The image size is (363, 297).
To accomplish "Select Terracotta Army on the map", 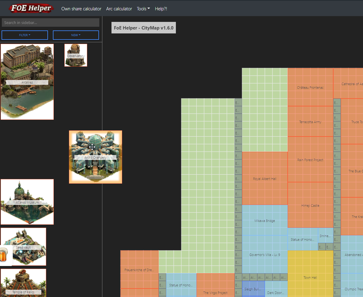I will (310, 121).
